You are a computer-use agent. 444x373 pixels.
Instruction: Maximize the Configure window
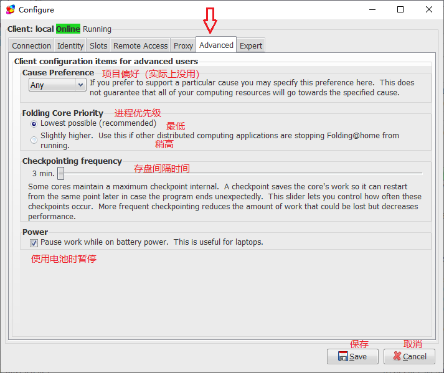coord(400,9)
